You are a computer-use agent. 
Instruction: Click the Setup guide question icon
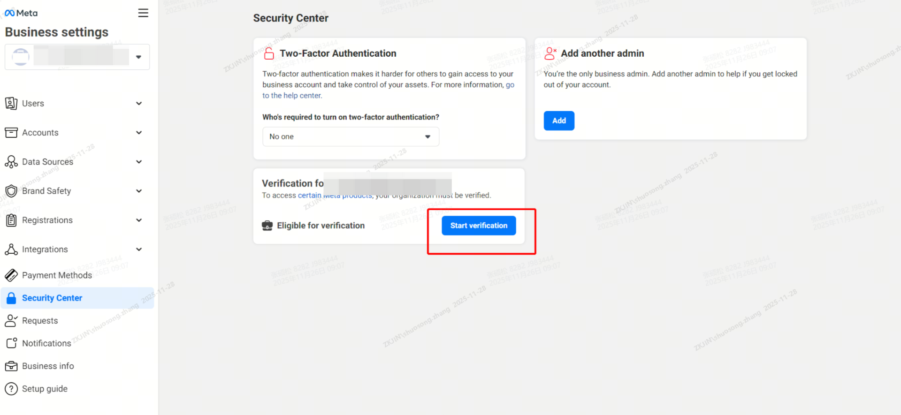coord(11,389)
